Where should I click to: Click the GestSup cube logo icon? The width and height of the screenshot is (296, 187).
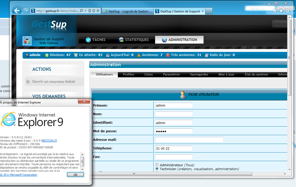click(27, 41)
